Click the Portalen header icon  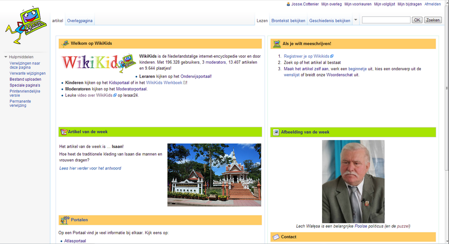pos(65,220)
